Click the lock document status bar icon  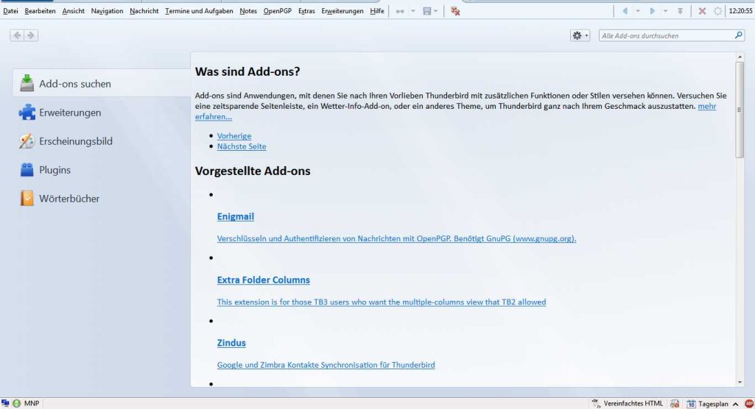click(675, 404)
